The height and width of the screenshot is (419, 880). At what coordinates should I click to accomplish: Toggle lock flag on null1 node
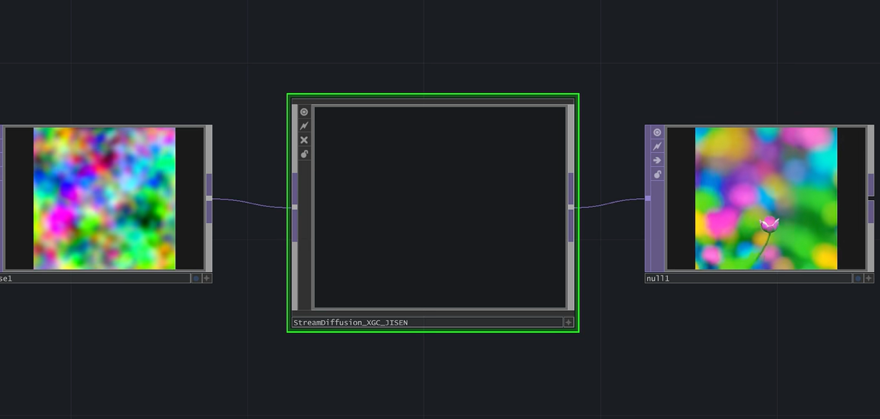pyautogui.click(x=657, y=174)
